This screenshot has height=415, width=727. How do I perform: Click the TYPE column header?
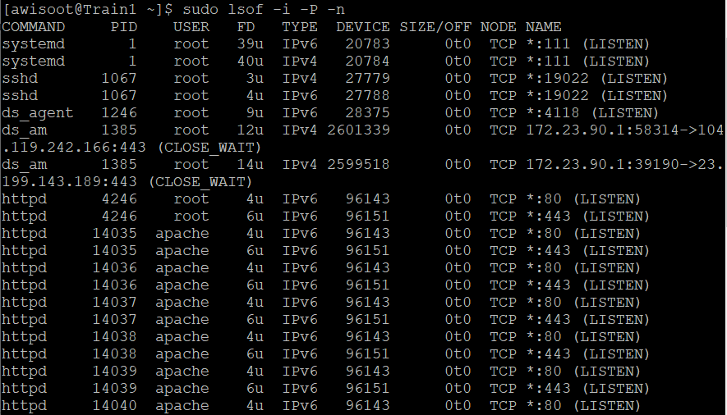(x=300, y=27)
